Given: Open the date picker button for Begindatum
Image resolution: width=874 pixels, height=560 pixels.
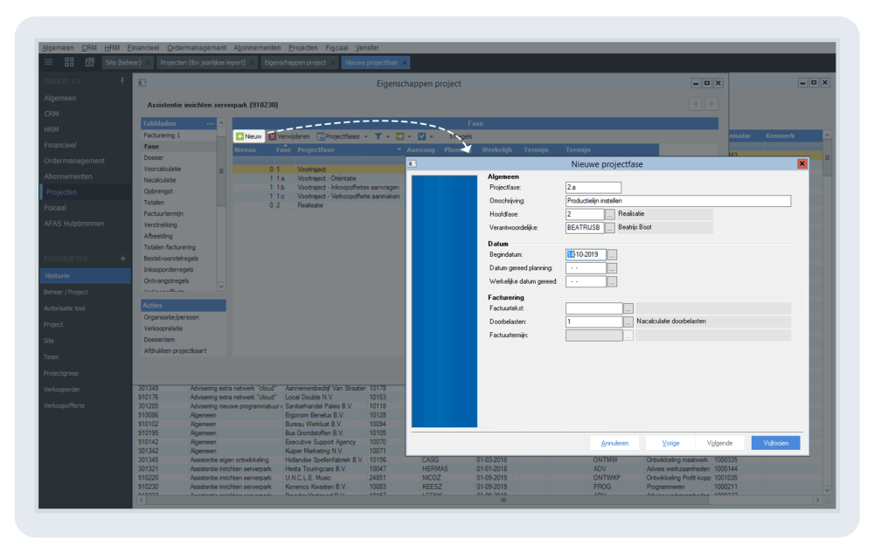Looking at the screenshot, I should click(x=612, y=254).
